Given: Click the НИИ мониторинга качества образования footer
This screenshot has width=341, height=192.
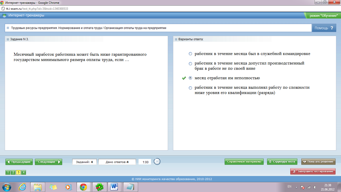Looking at the screenshot, I should [172, 179].
